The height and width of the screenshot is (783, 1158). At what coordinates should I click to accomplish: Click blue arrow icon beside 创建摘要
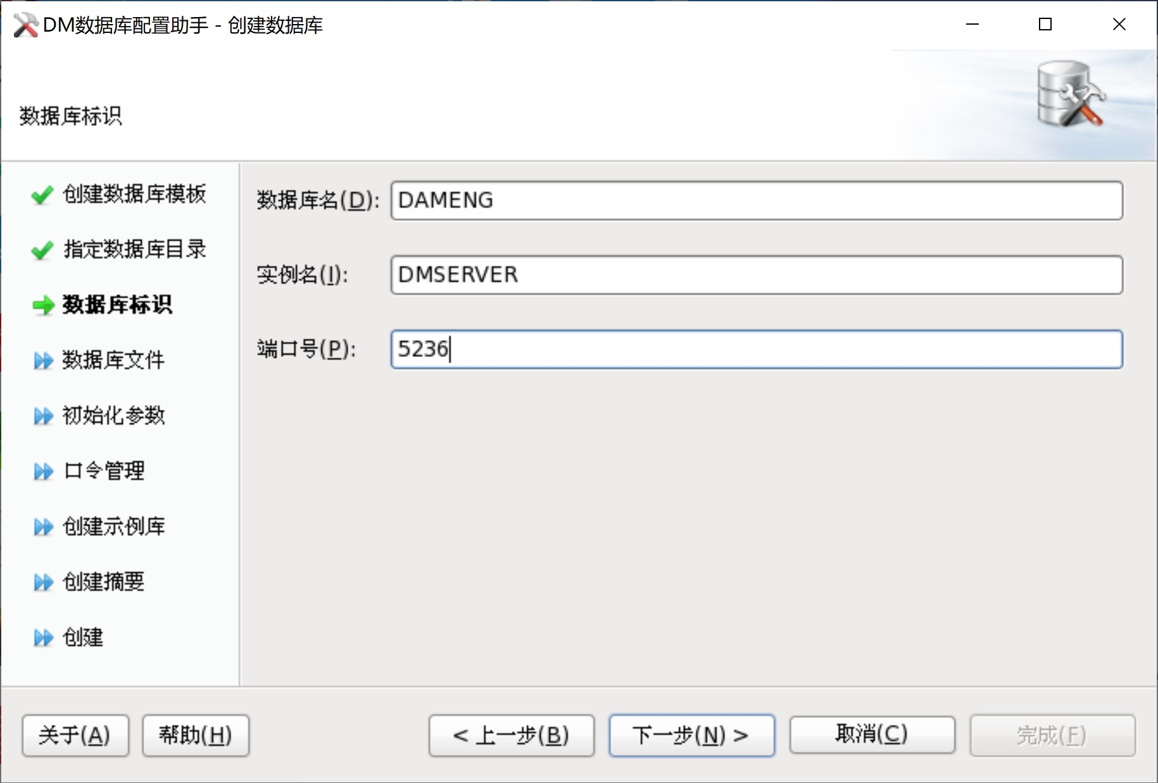[43, 582]
